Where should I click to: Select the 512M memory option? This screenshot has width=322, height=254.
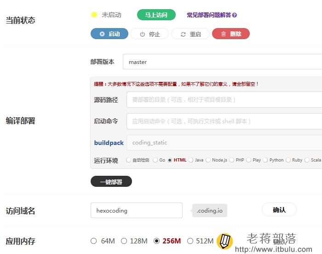coord(190,241)
